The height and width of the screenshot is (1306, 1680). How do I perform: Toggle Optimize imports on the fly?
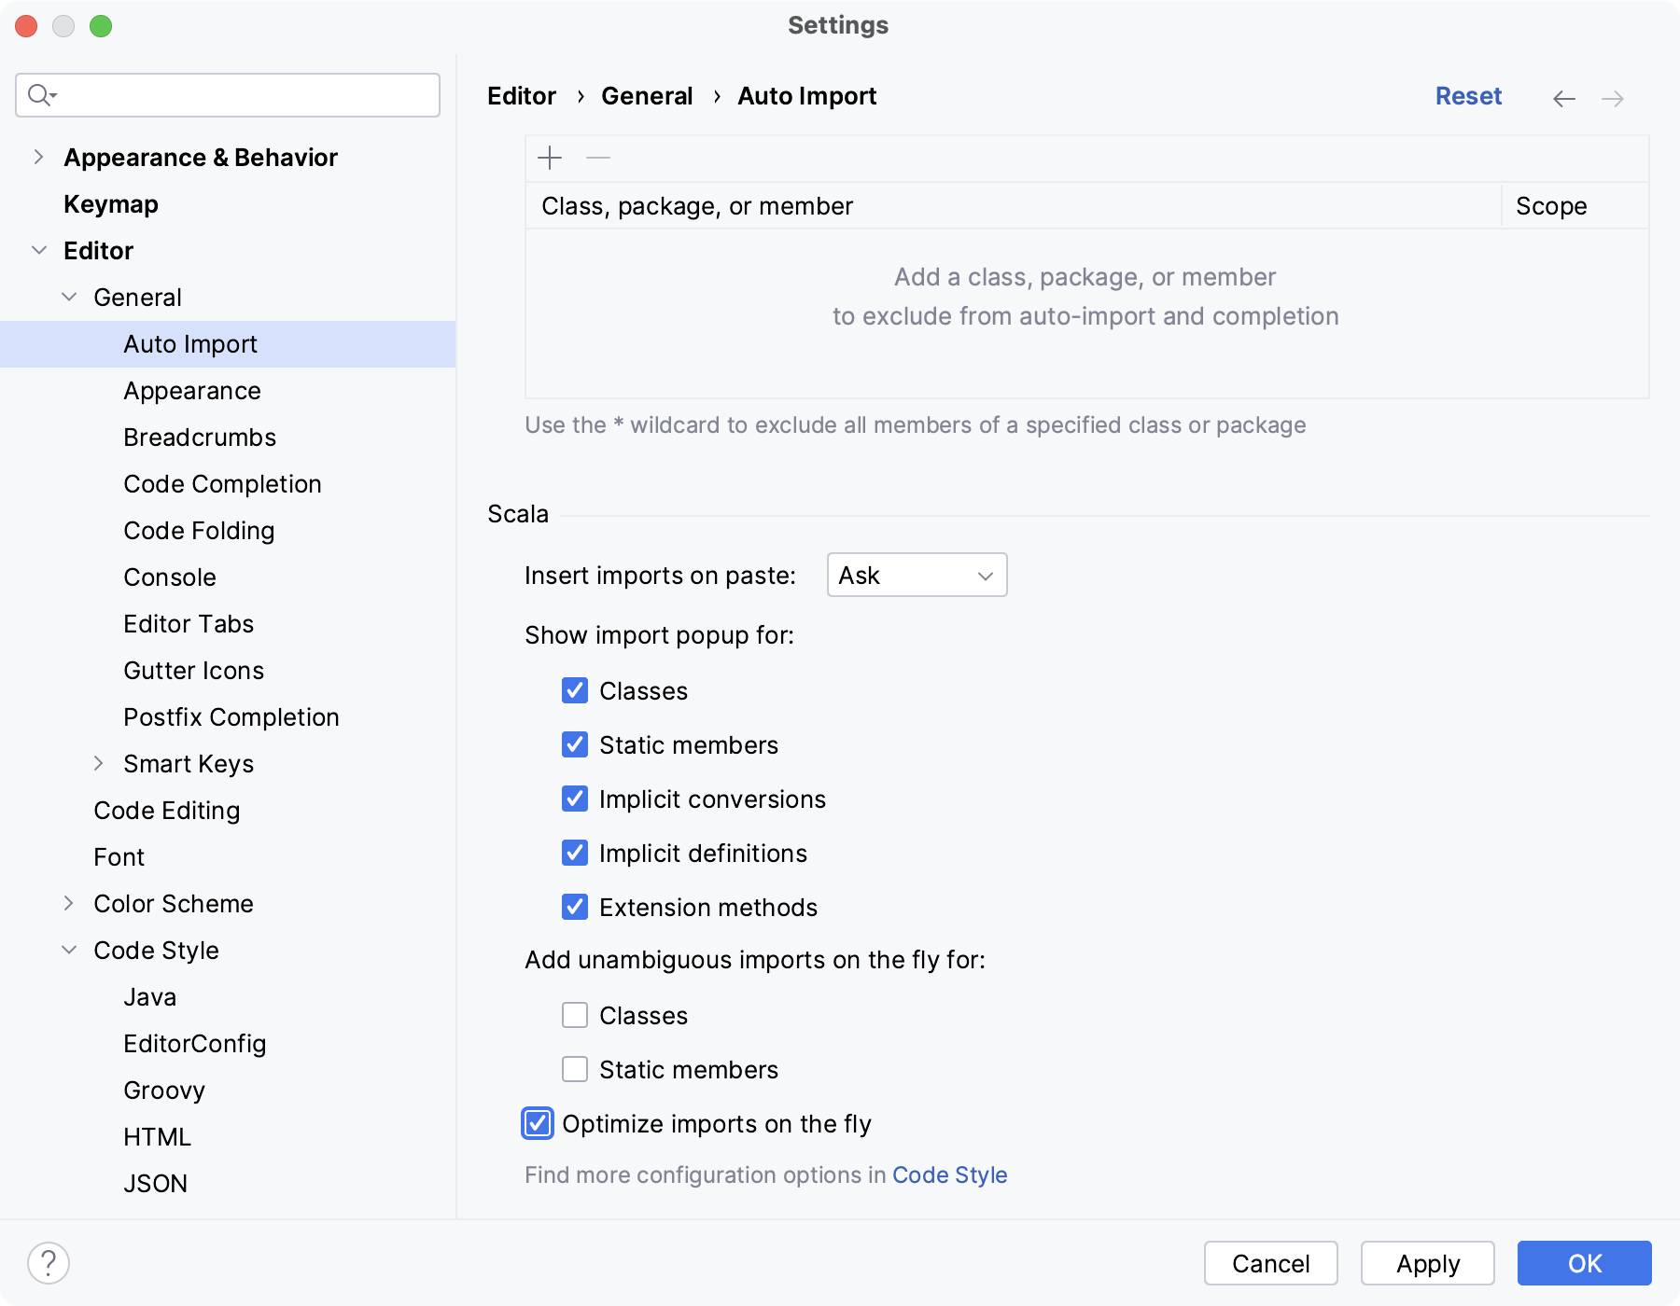click(539, 1124)
